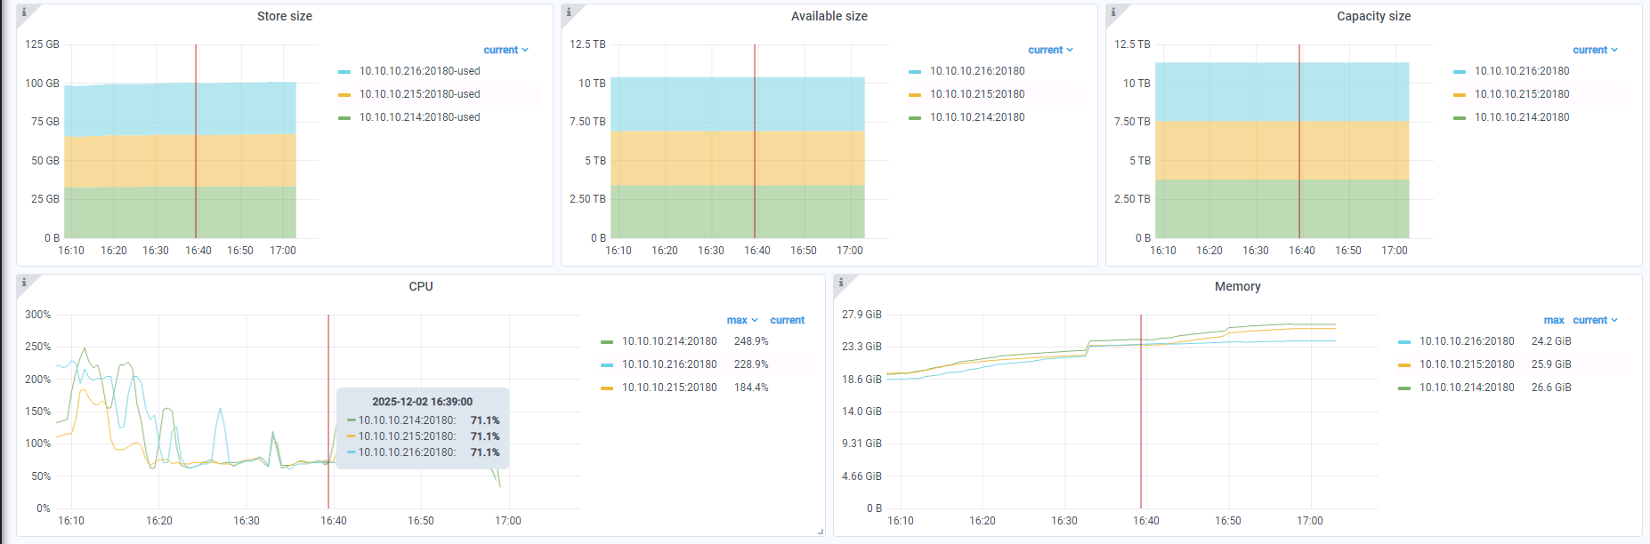The width and height of the screenshot is (1650, 544).
Task: Sort Store size legend by current
Action: 505,50
